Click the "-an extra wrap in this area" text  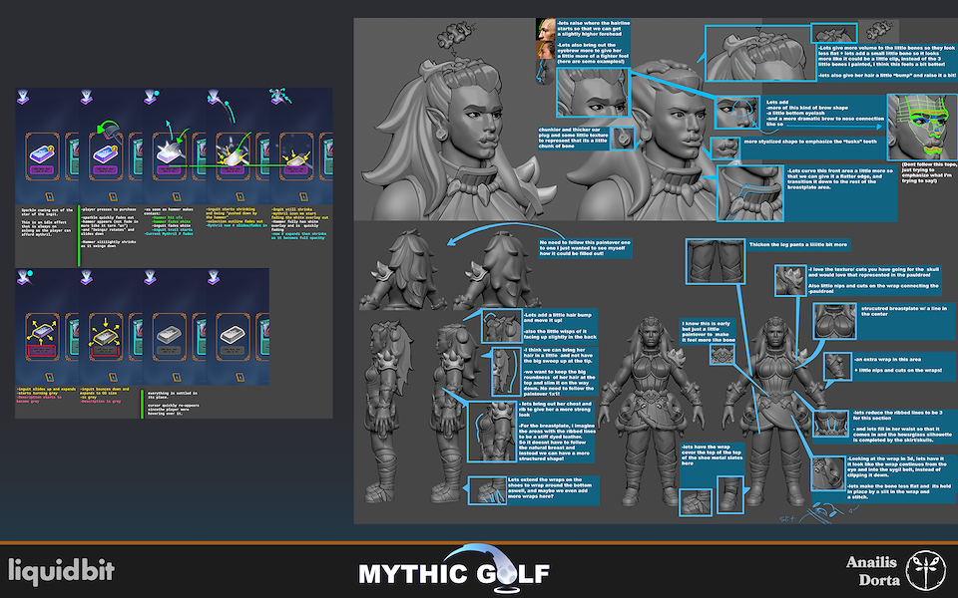(888, 360)
